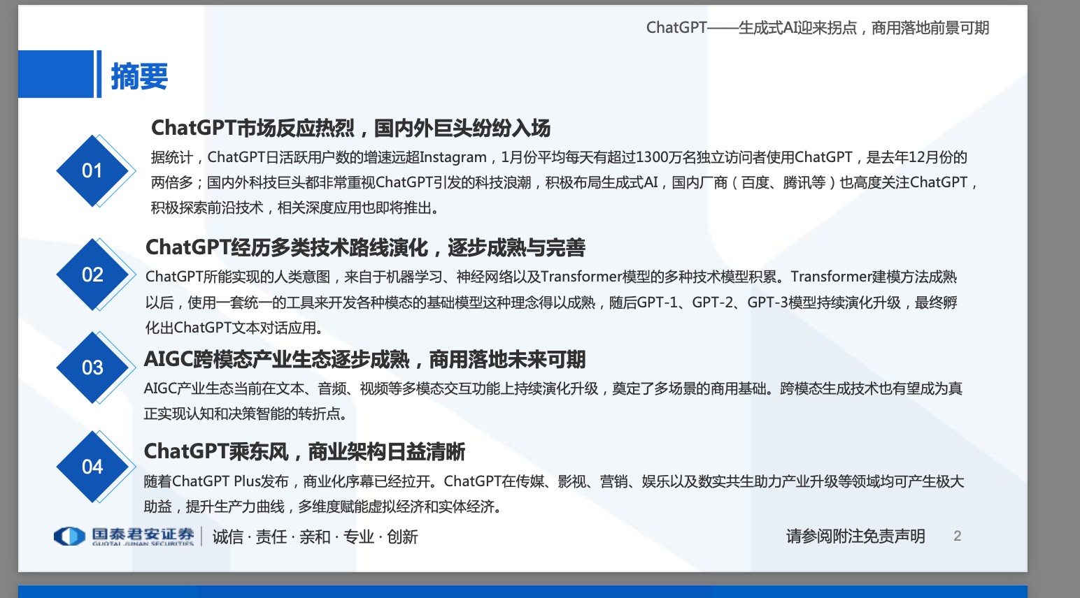
Task: Click the line 化出ChatGPT文本对话应用
Action: coord(234,328)
